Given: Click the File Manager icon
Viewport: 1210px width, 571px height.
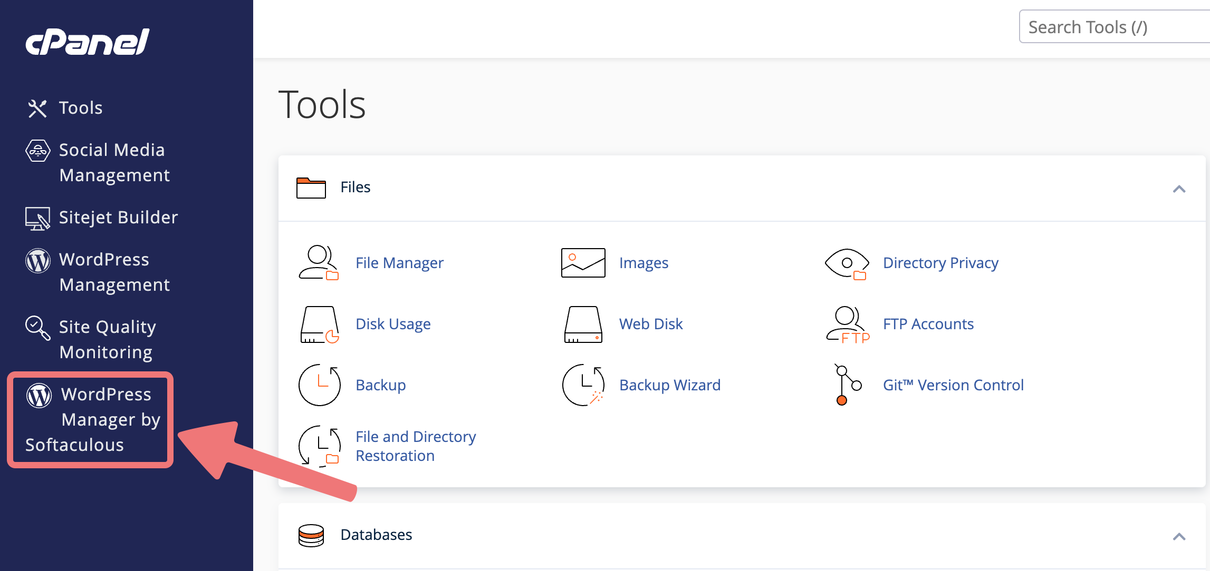Looking at the screenshot, I should click(319, 262).
